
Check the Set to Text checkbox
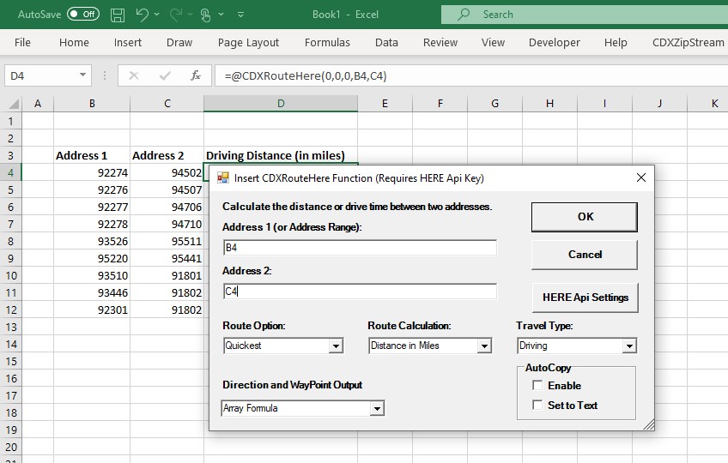click(537, 405)
